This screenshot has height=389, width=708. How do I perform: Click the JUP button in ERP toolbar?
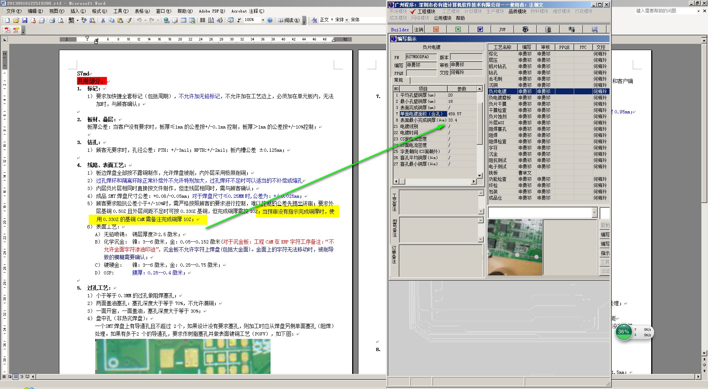click(x=502, y=29)
